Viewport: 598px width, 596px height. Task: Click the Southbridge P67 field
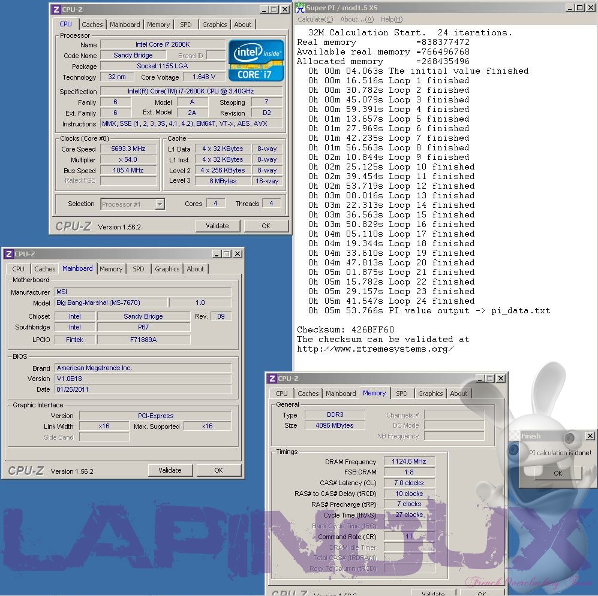143,327
